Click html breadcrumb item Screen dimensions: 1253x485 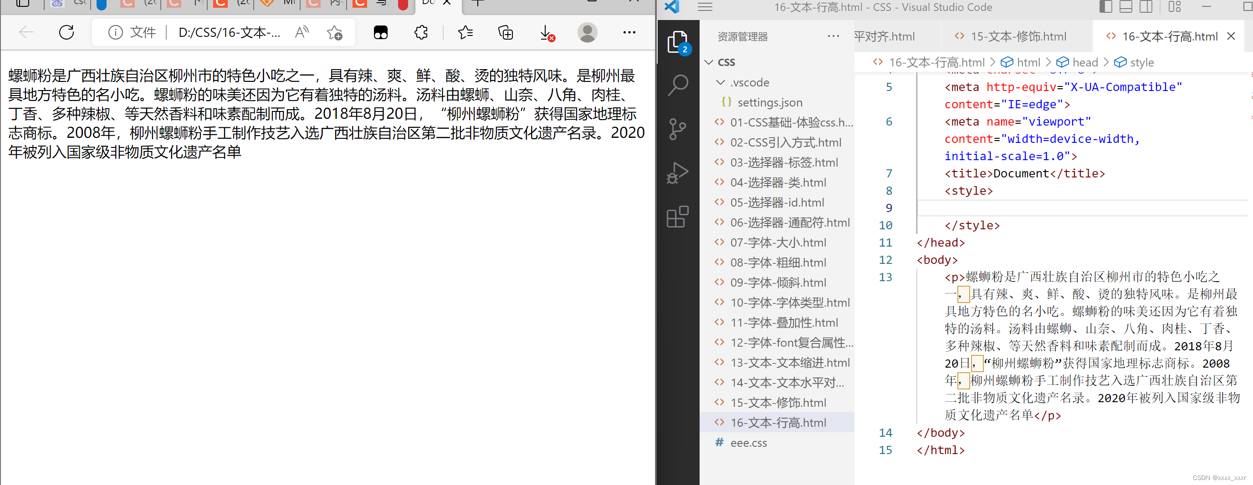(x=1021, y=63)
